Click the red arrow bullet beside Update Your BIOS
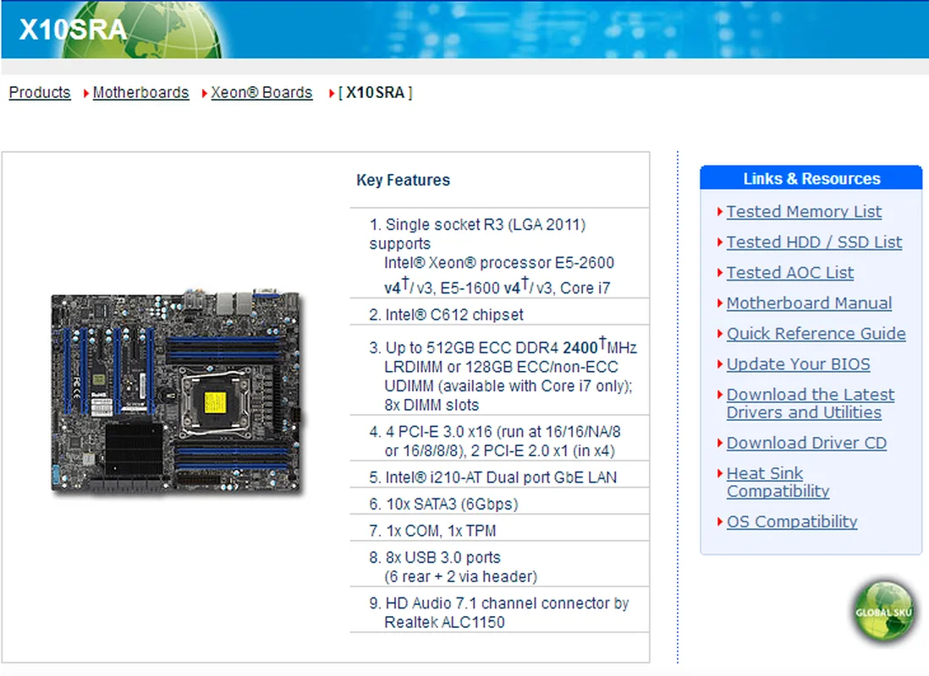 coord(720,364)
